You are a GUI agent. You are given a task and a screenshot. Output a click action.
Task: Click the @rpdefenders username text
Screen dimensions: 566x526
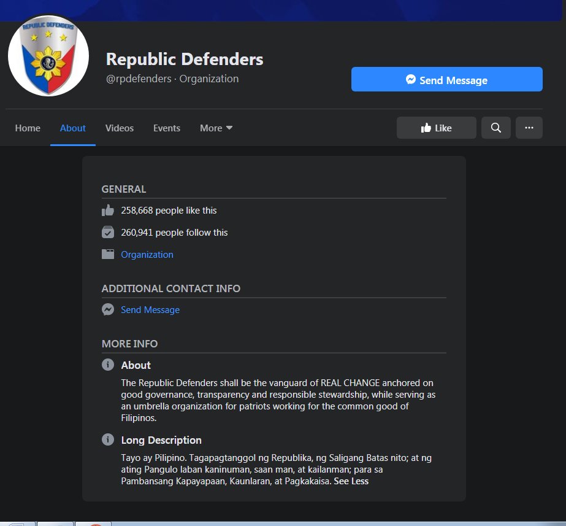coord(139,79)
